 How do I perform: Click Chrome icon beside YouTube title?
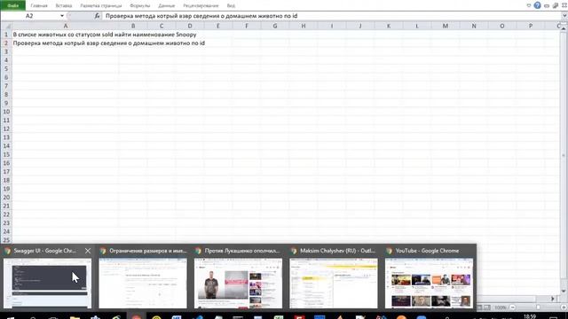click(x=389, y=251)
